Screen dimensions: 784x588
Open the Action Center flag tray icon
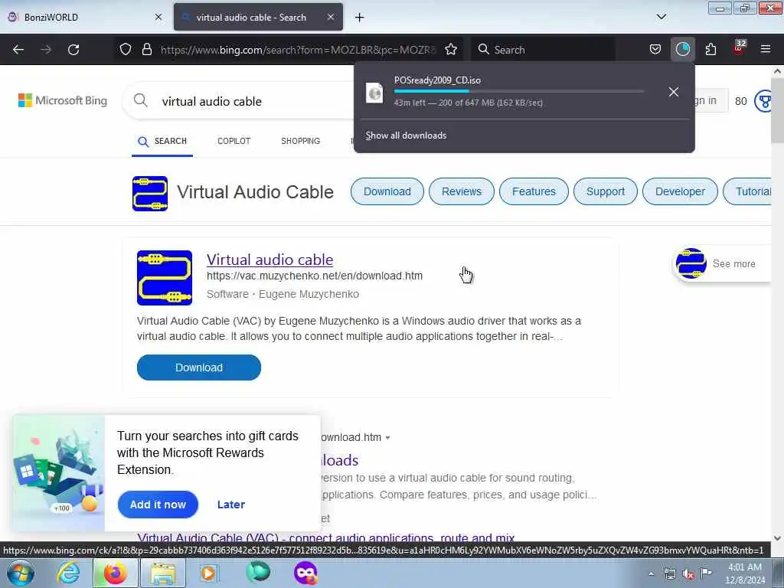(706, 573)
